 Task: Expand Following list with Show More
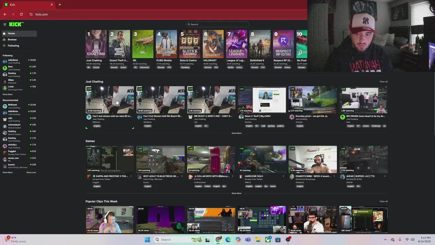tap(7, 94)
